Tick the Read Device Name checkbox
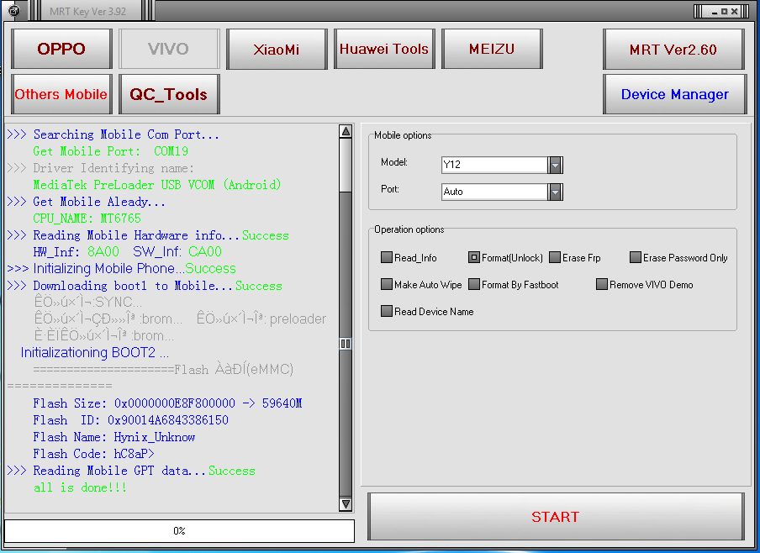The height and width of the screenshot is (553, 760). click(386, 311)
